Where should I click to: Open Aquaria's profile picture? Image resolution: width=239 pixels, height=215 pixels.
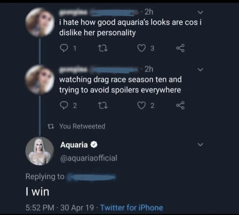pyautogui.click(x=40, y=151)
